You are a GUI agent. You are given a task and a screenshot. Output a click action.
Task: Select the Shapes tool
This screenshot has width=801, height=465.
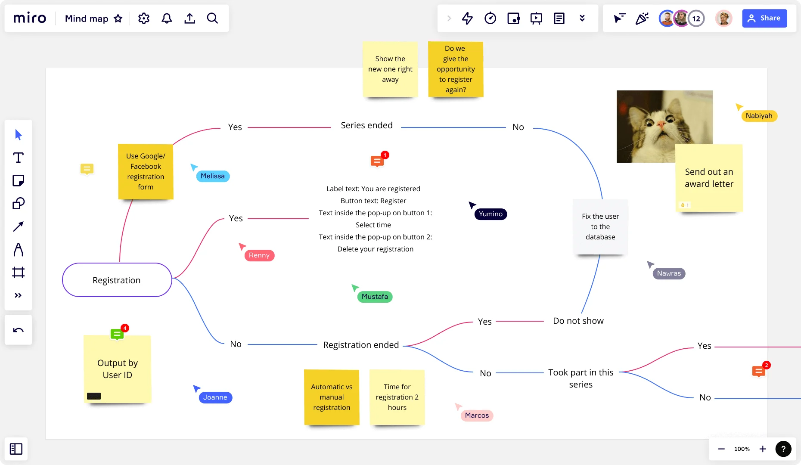[18, 203]
